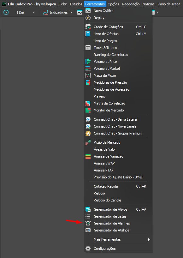The image size is (183, 258).
Task: Click the Mapa de Fluxo icon
Action: (88, 75)
